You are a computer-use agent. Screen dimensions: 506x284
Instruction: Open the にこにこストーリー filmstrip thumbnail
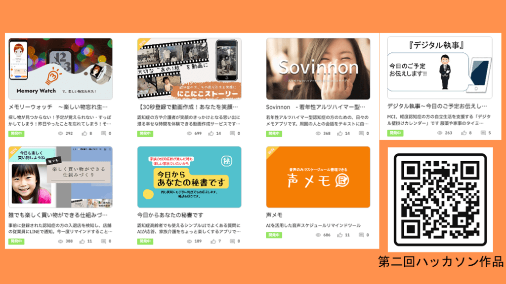(189, 69)
